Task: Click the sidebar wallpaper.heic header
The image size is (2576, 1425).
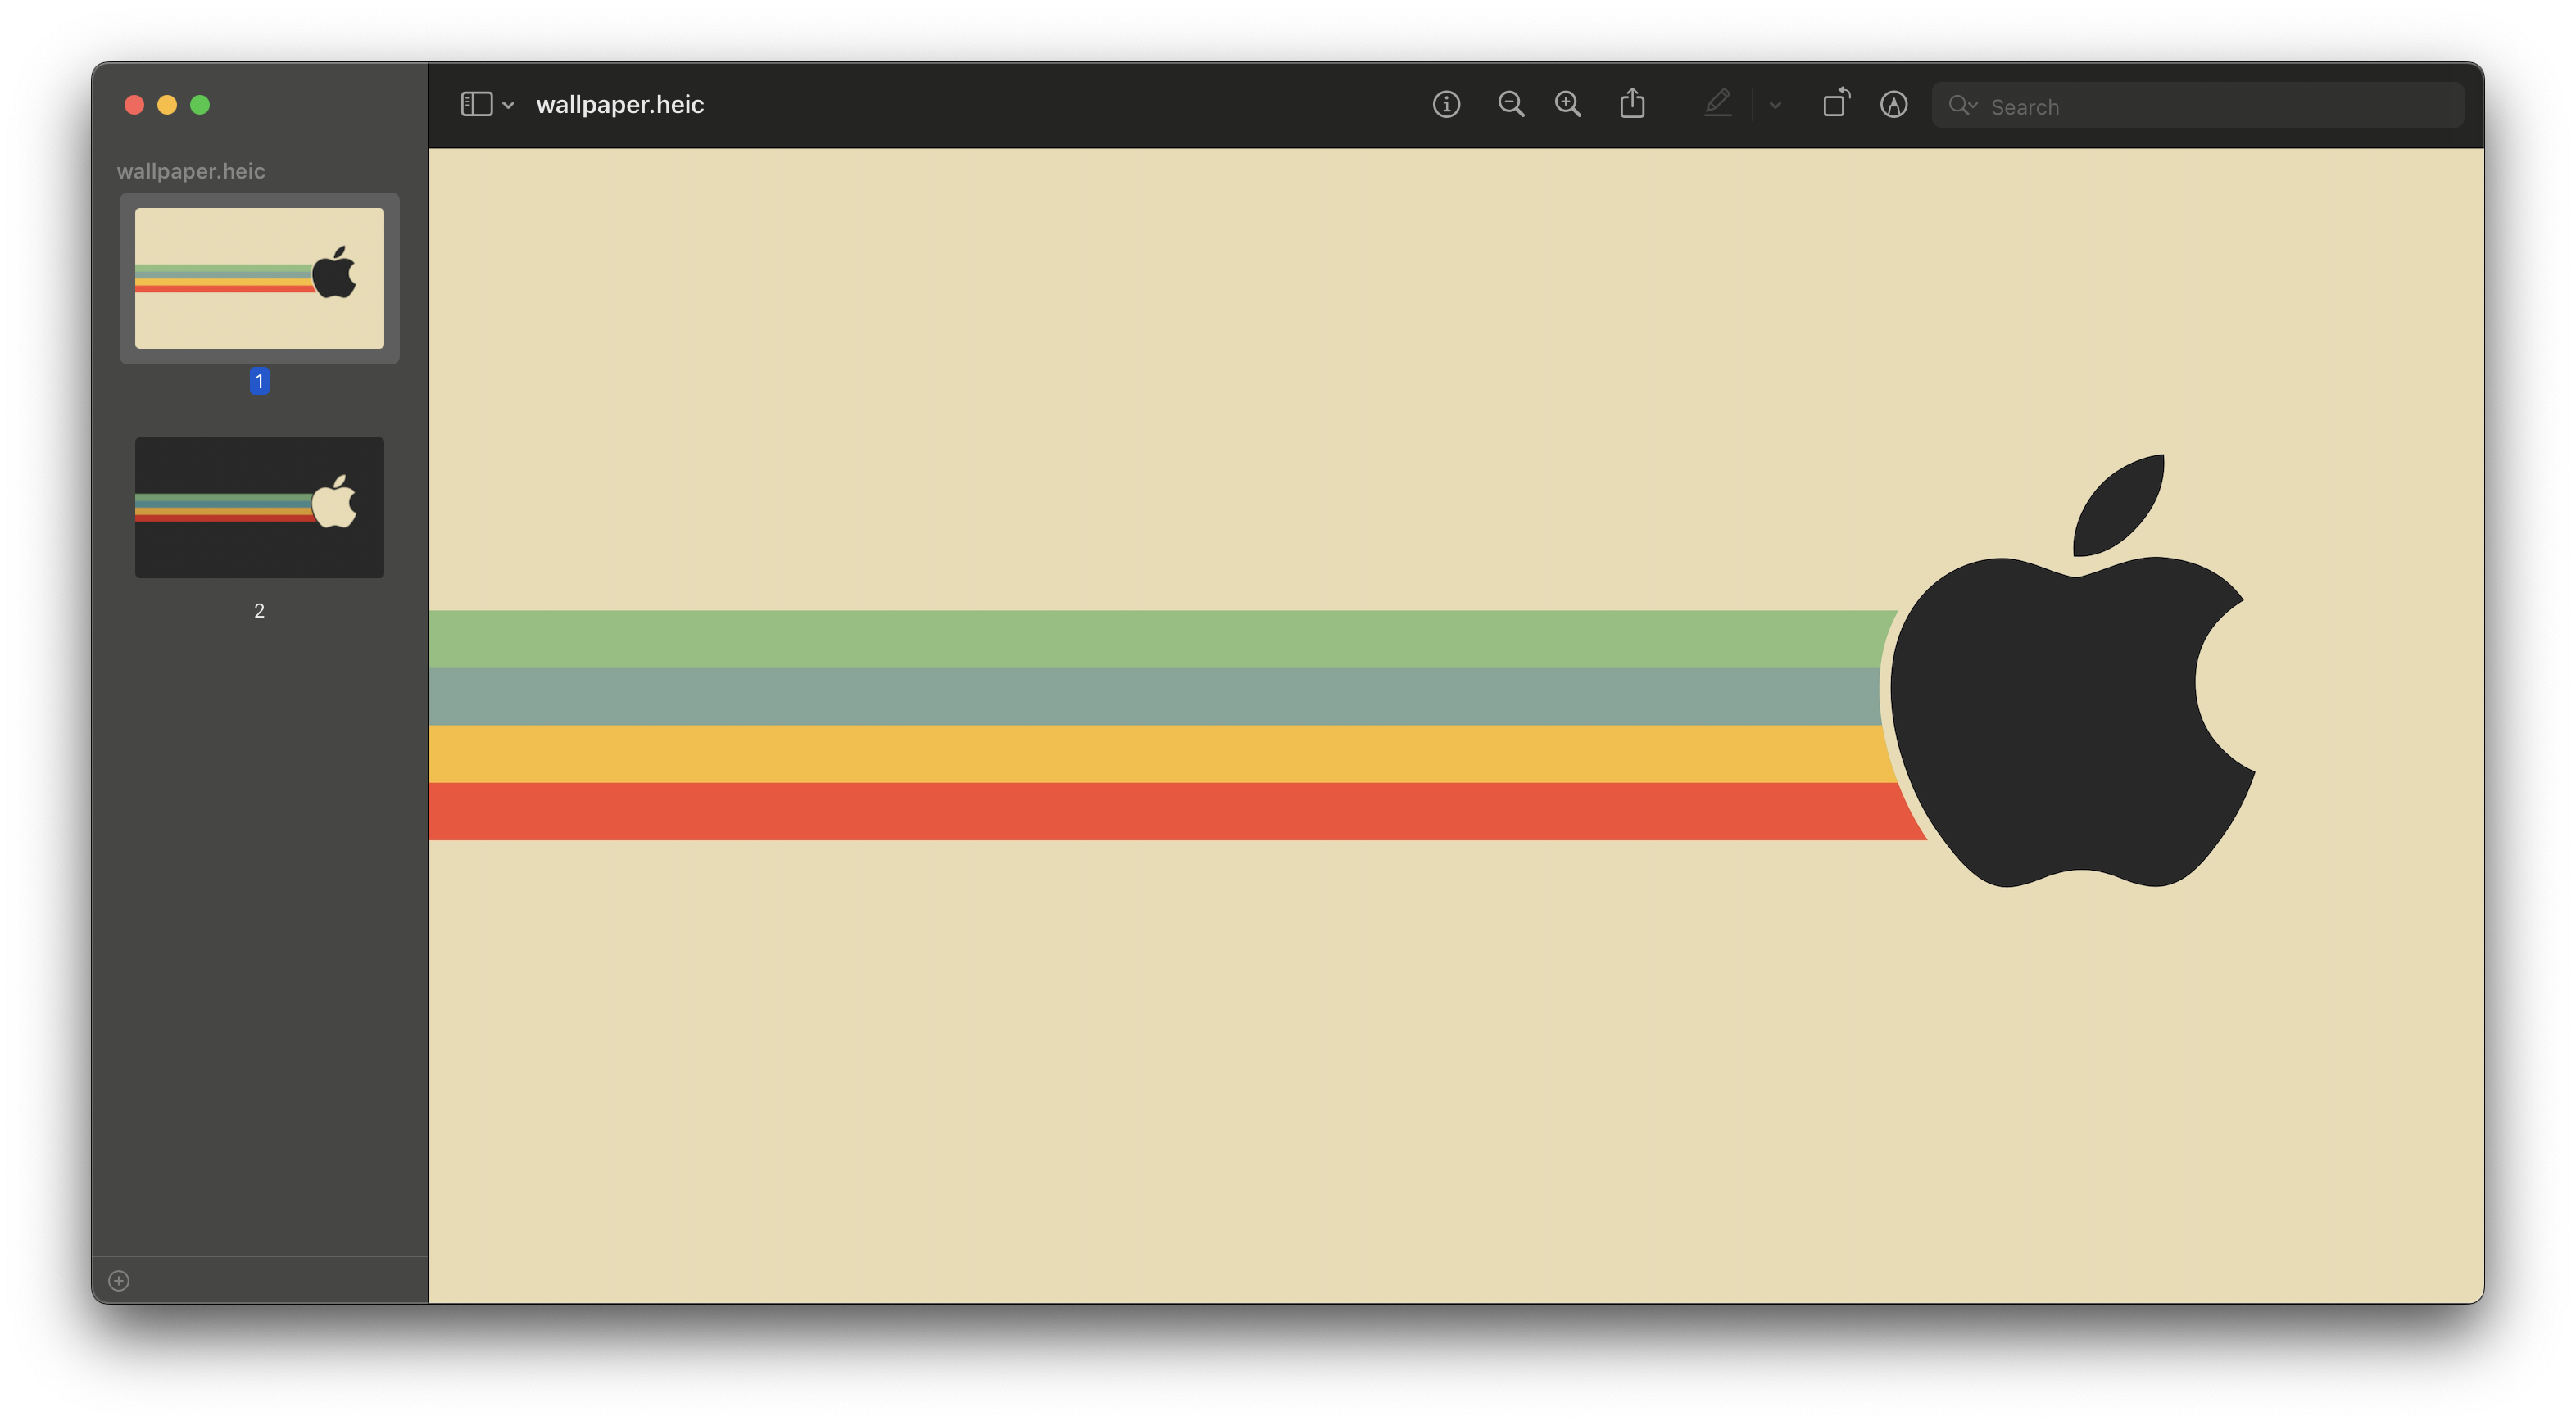Action: pyautogui.click(x=191, y=171)
